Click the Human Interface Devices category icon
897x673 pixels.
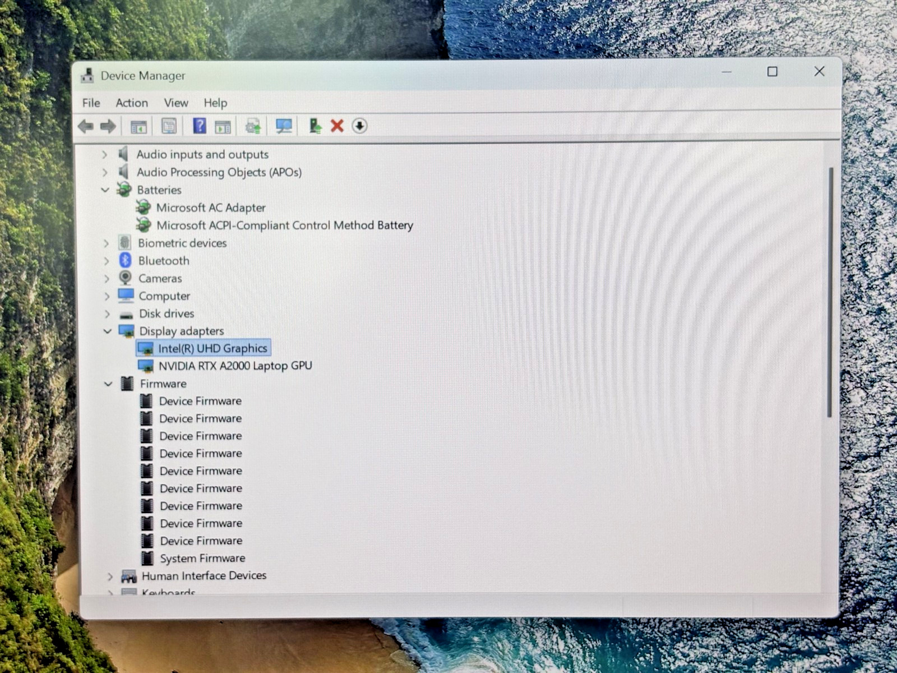[129, 576]
